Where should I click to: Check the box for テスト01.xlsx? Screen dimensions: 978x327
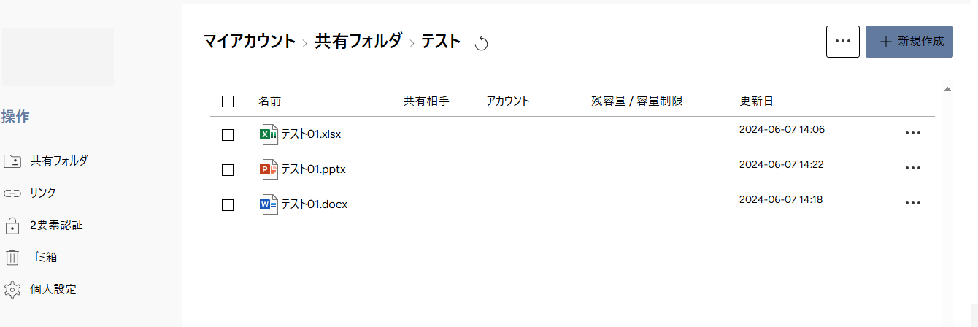(x=228, y=135)
